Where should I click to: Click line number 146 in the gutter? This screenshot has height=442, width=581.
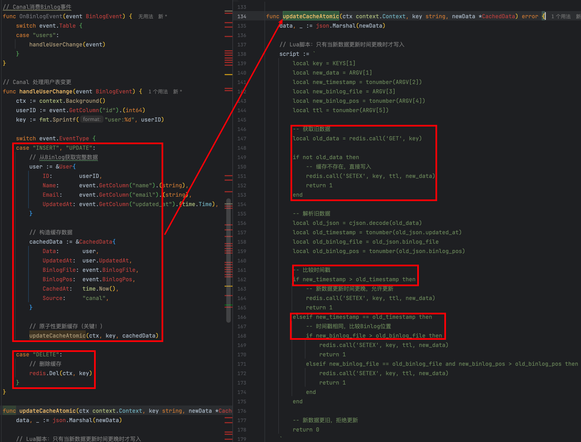pyautogui.click(x=242, y=129)
